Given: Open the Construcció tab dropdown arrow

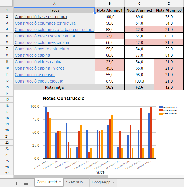Looking at the screenshot, I should click(x=60, y=182).
